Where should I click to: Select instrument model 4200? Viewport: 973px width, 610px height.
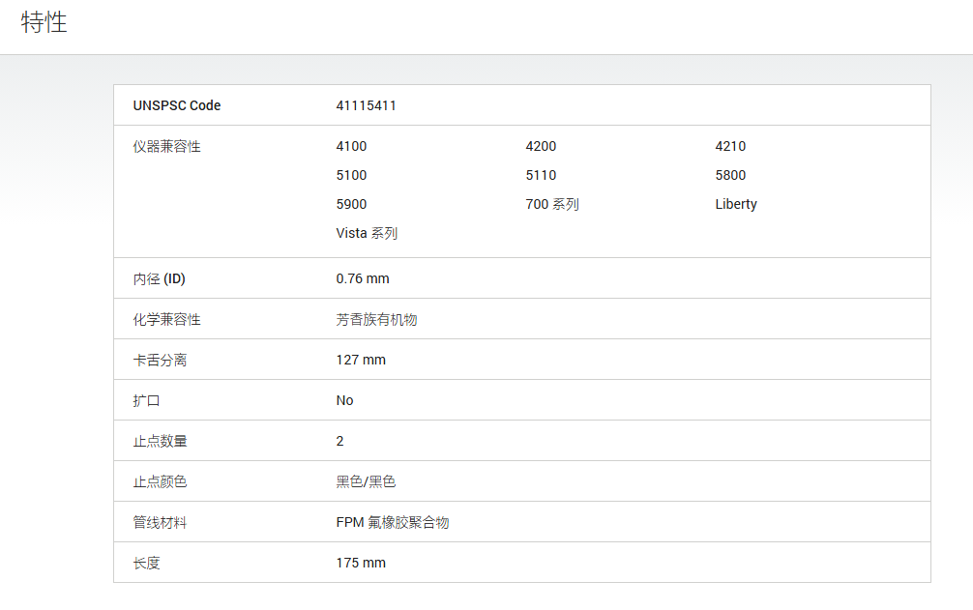tap(541, 146)
